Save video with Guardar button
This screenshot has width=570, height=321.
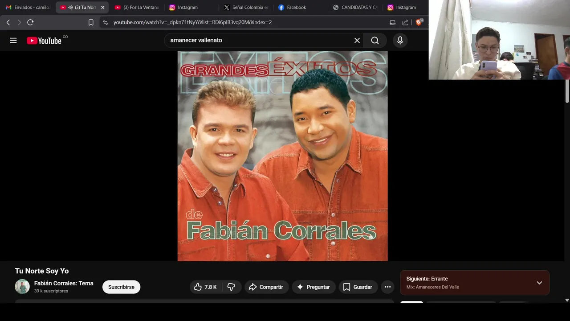click(x=358, y=287)
